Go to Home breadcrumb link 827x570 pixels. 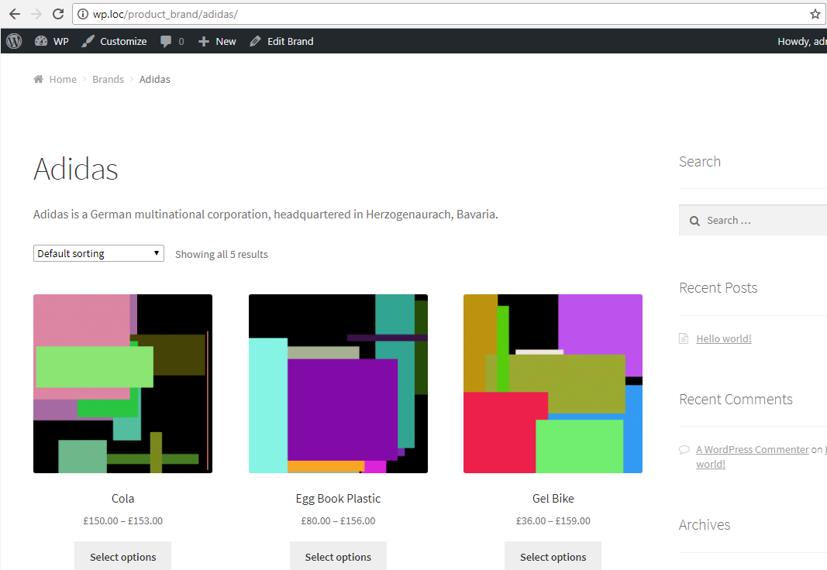pos(63,79)
